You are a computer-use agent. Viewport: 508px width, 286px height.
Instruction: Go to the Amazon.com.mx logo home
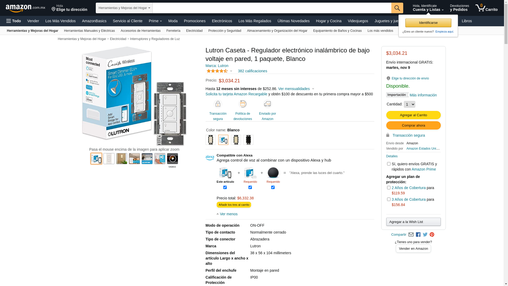point(25,8)
